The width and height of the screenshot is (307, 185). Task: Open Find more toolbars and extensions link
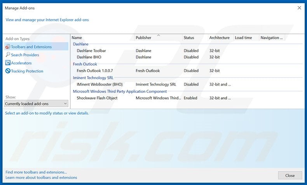tap(36, 172)
